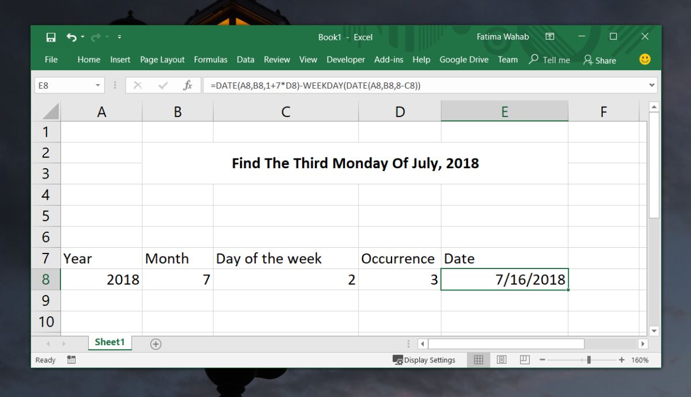This screenshot has height=397, width=691.
Task: Add a new worksheet with the plus button
Action: (x=155, y=342)
